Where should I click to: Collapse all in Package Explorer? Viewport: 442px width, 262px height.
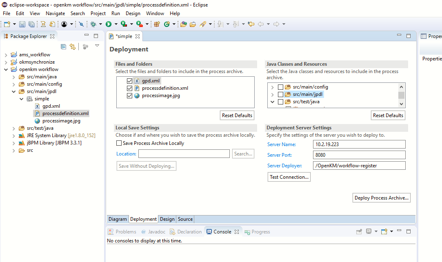click(x=63, y=47)
